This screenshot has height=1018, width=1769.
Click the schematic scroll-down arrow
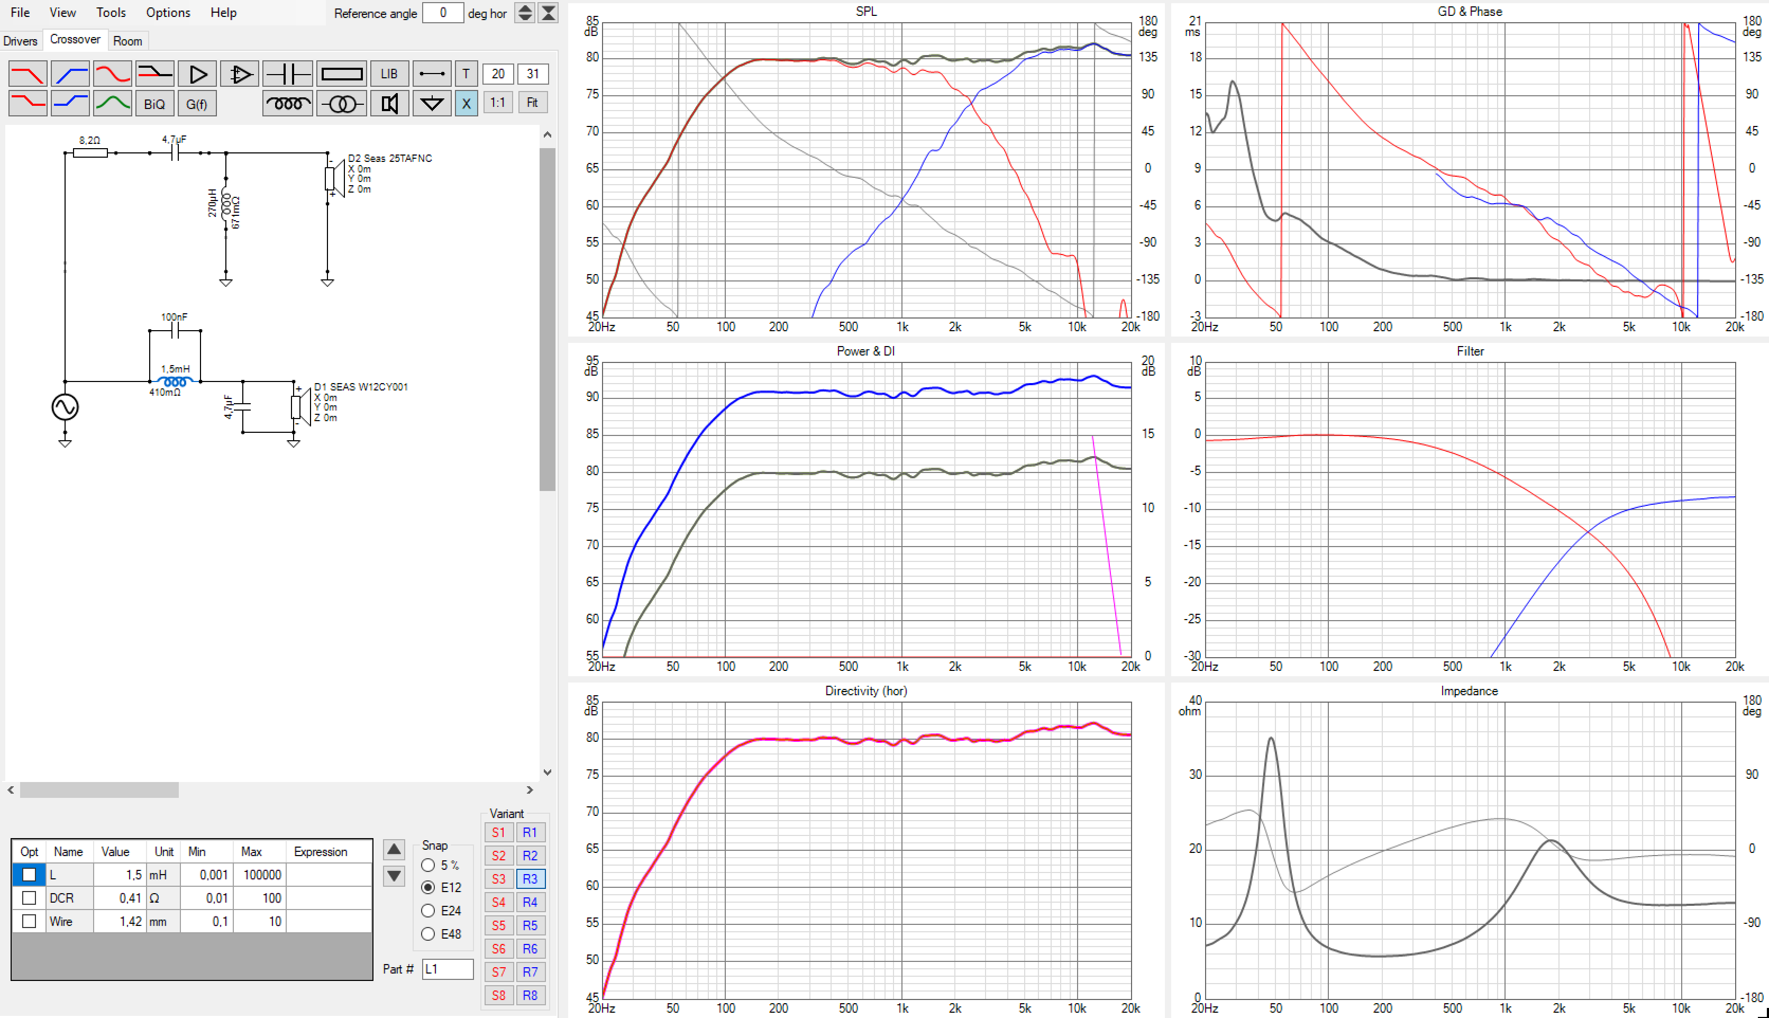pyautogui.click(x=548, y=772)
